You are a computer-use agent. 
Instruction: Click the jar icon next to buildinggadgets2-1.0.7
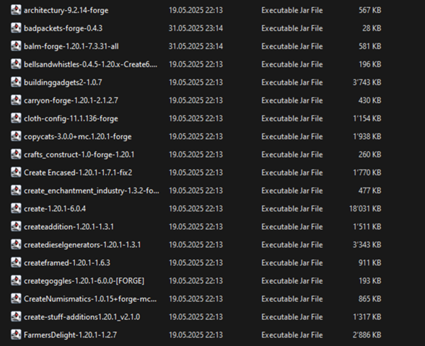16,82
